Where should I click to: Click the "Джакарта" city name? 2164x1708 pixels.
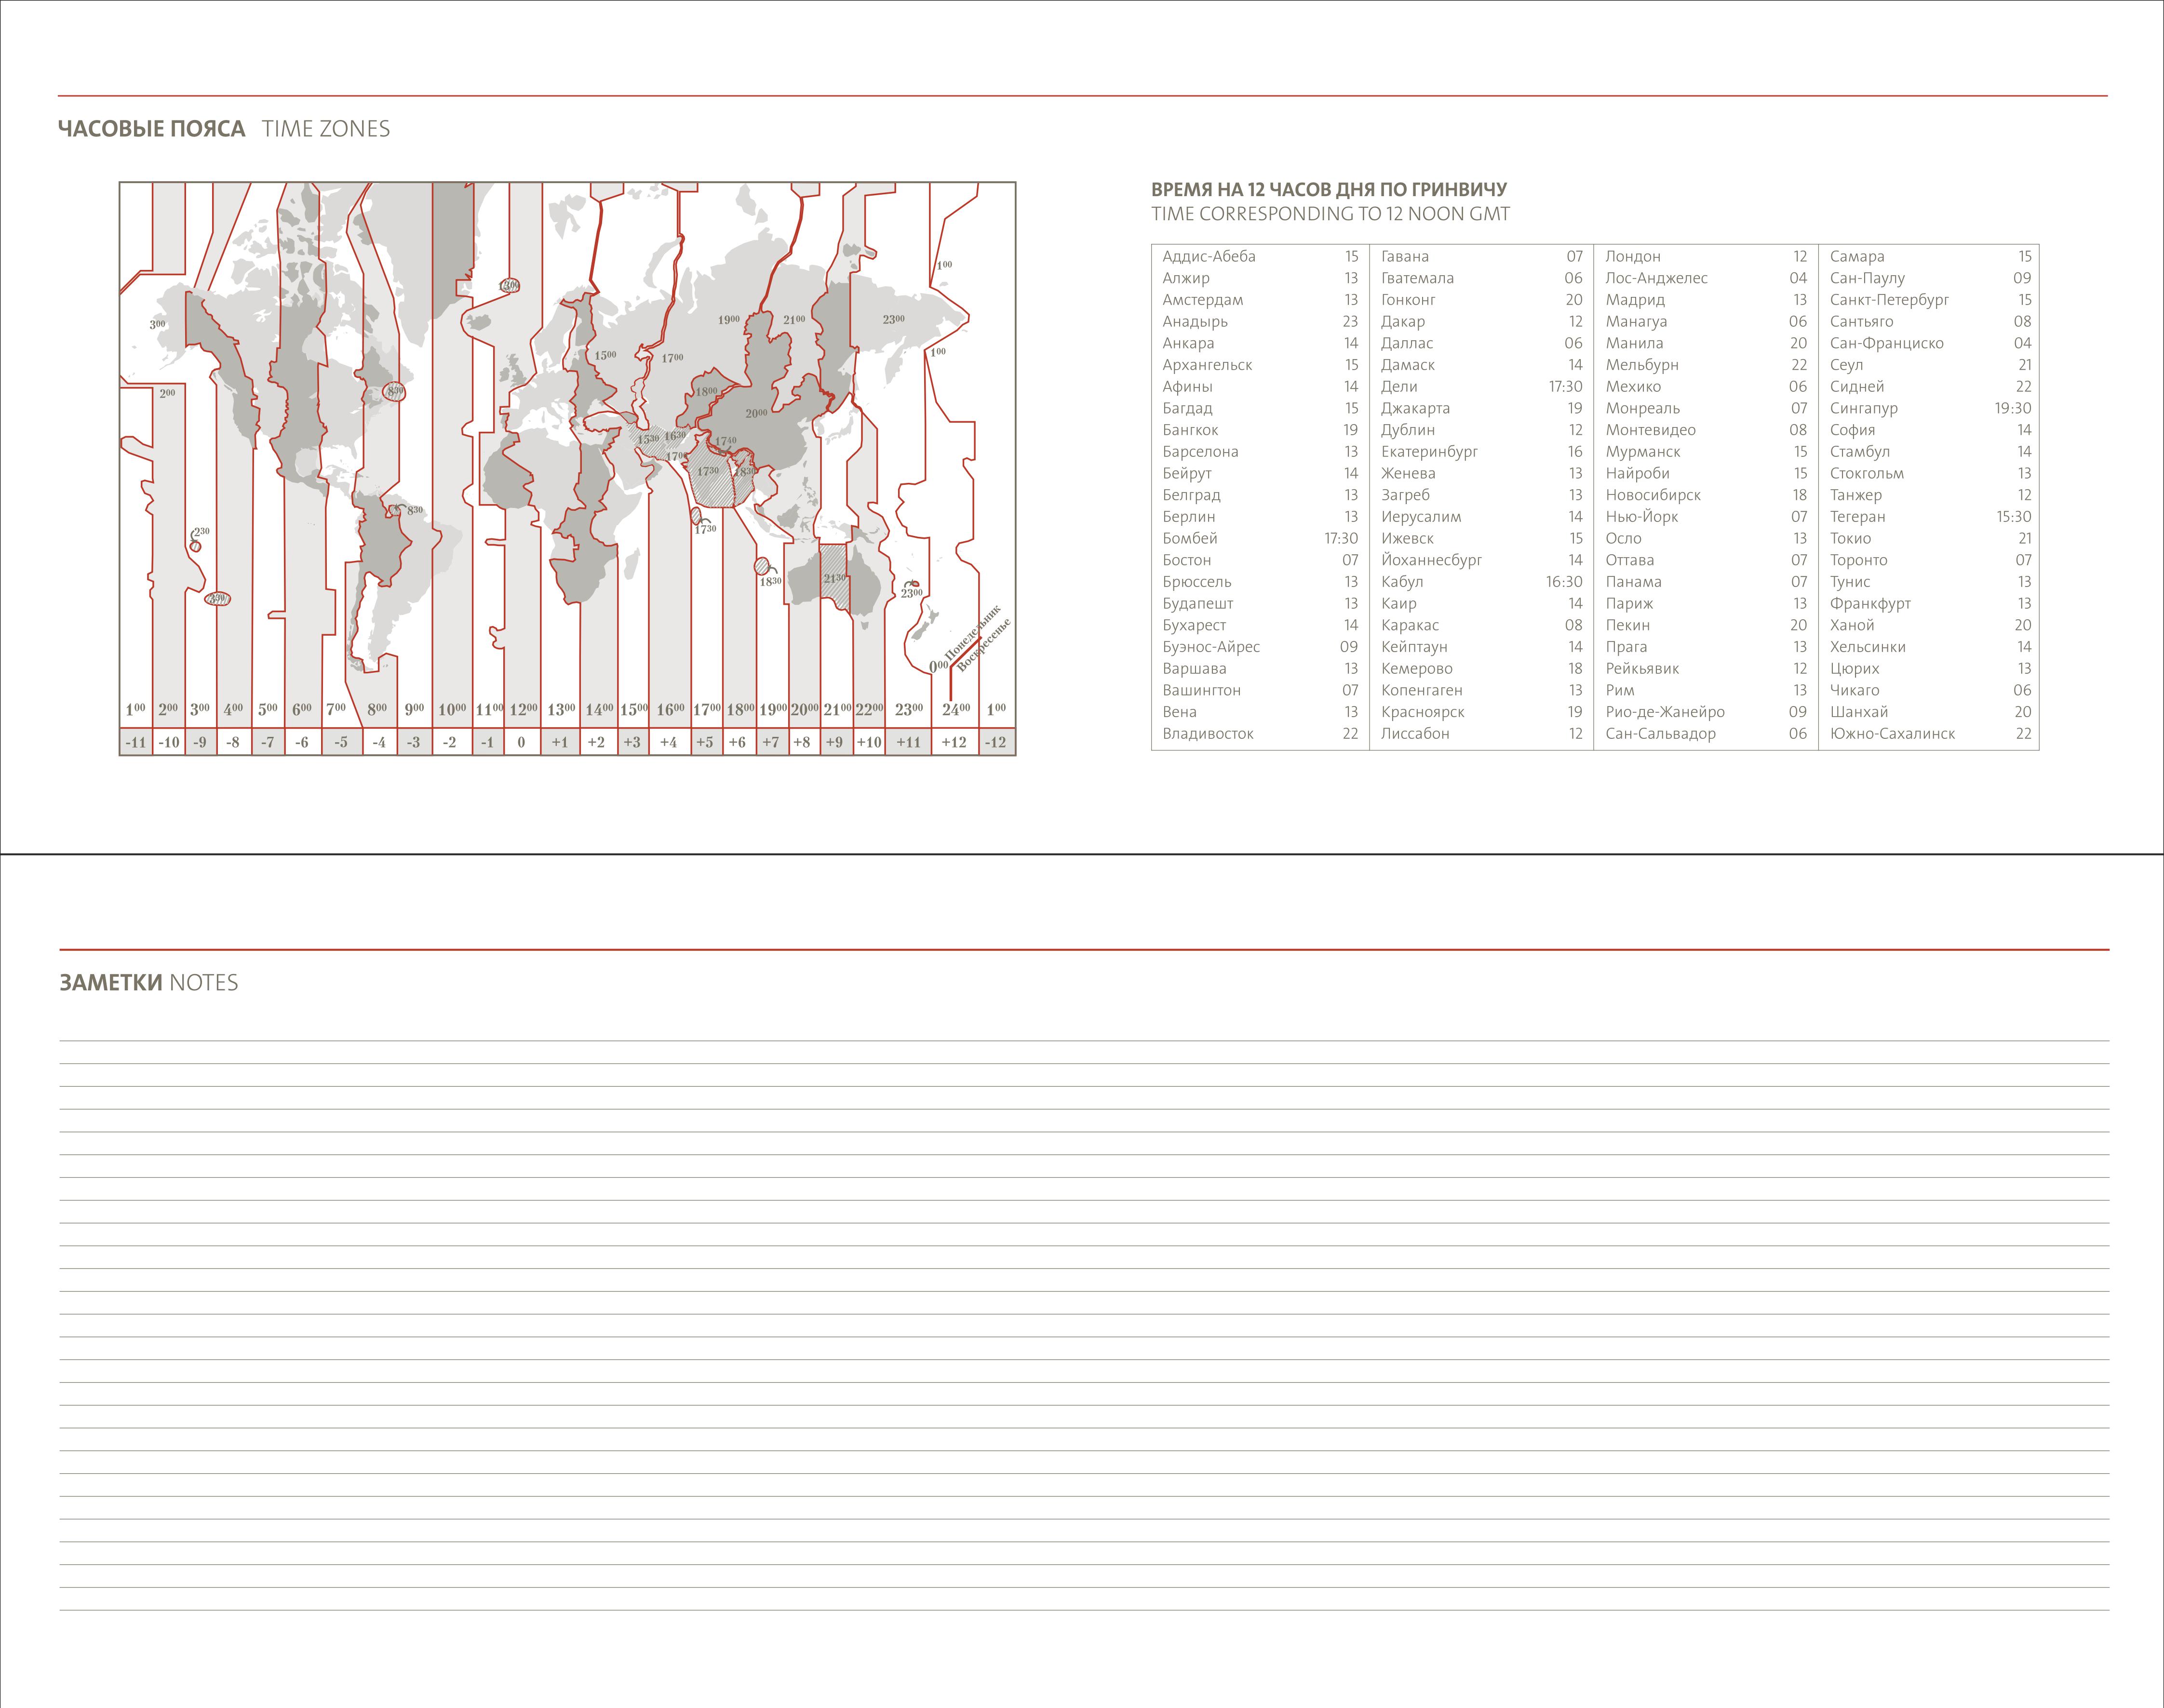[1416, 408]
